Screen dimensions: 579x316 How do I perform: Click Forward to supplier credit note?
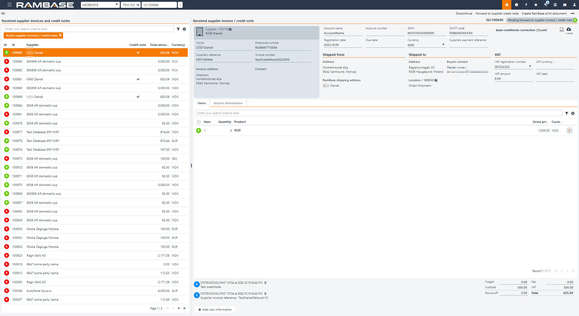click(497, 14)
